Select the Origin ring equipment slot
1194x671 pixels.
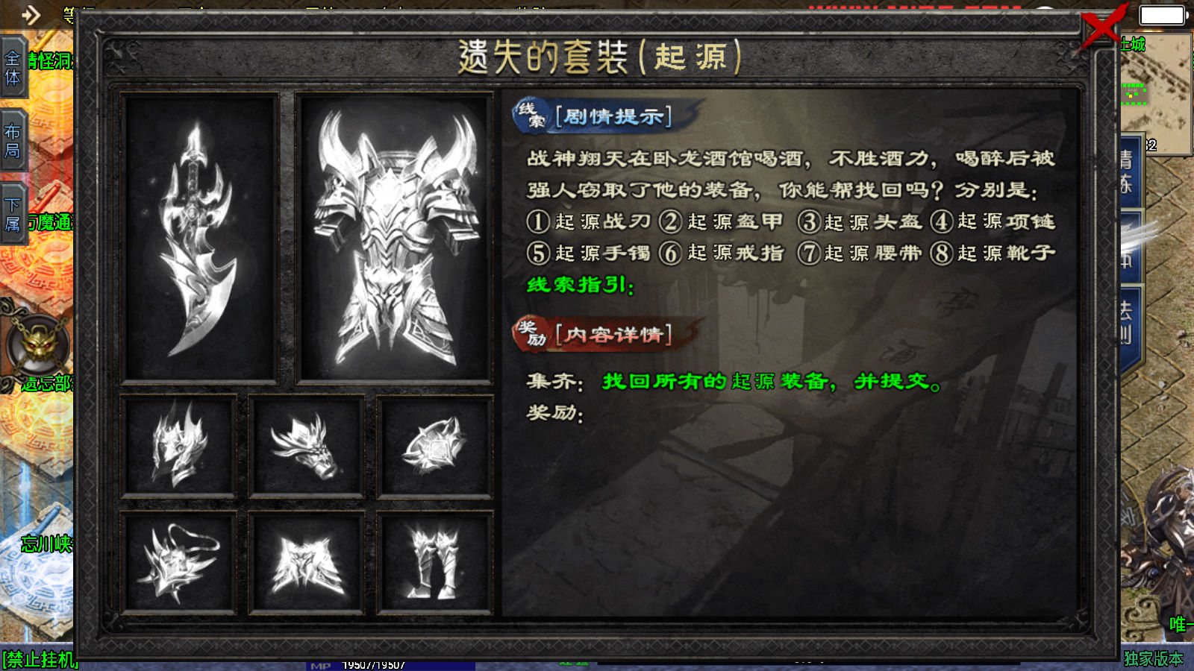click(434, 446)
